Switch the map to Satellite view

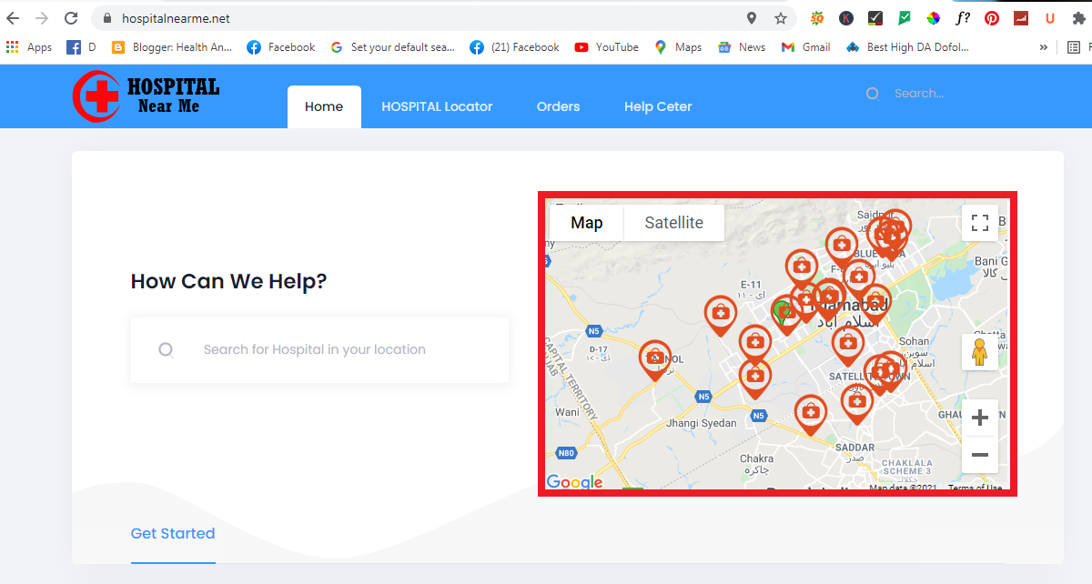click(674, 222)
